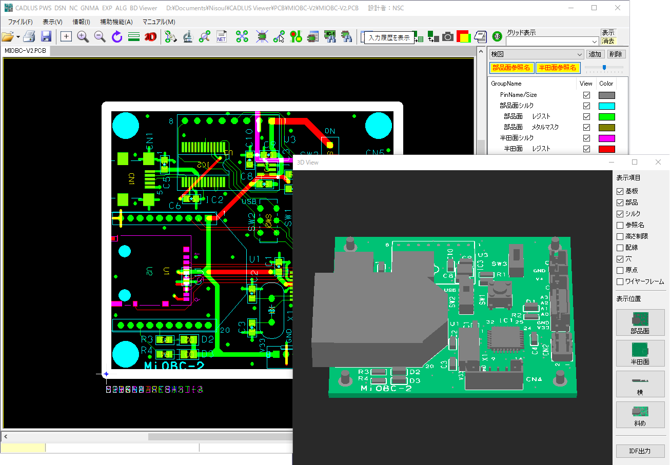Uncheck 部品 in the 3D View
670x465 pixels.
click(620, 203)
